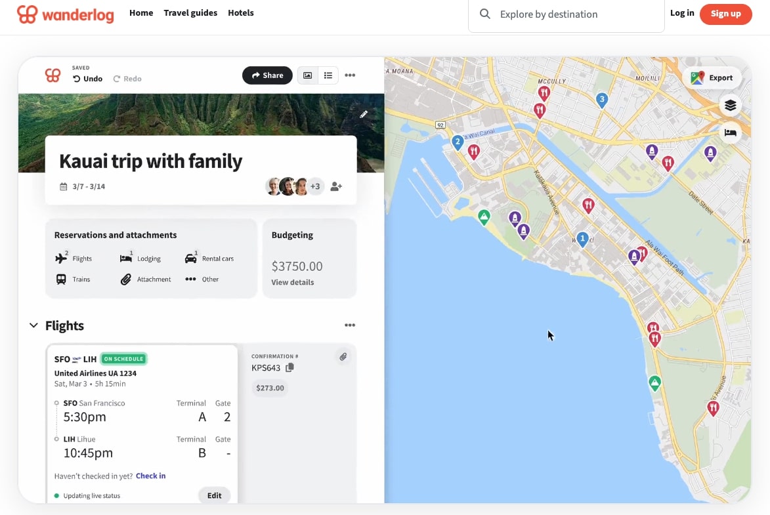The height and width of the screenshot is (515, 770).
Task: Open the Trains reservations icon
Action: coord(60,279)
